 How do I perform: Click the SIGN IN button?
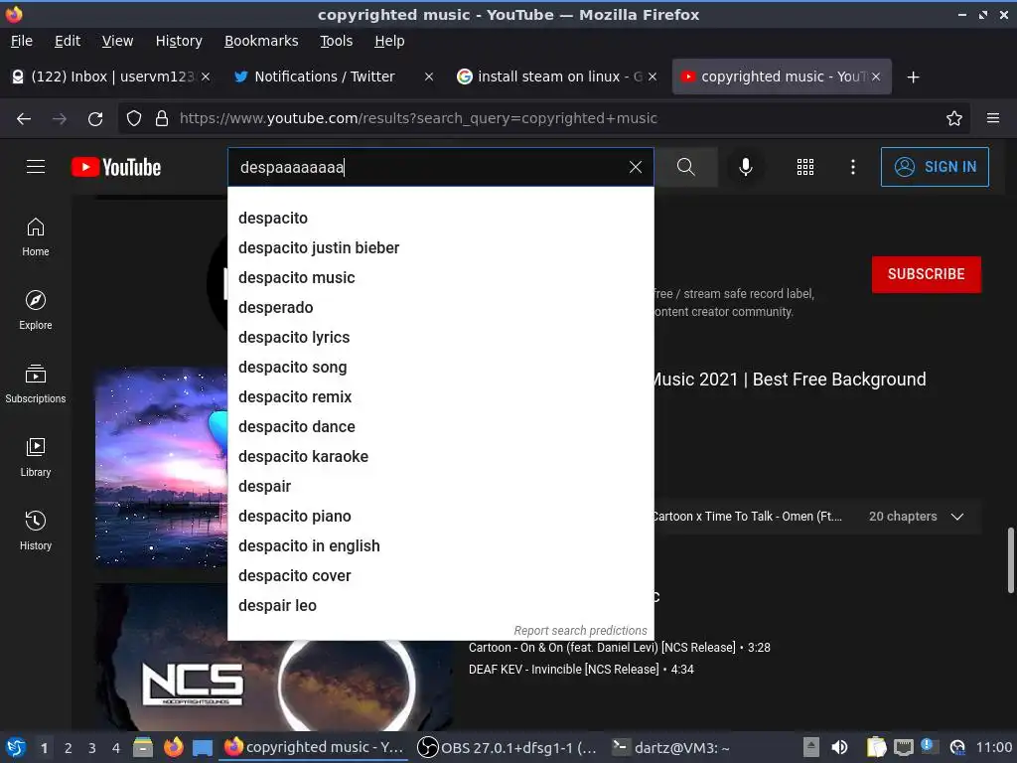[935, 167]
